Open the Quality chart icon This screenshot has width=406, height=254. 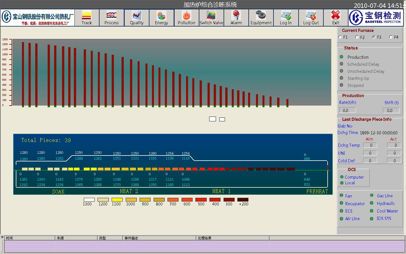coord(136,17)
